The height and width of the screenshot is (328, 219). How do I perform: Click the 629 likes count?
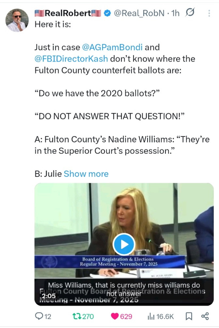pyautogui.click(x=126, y=317)
